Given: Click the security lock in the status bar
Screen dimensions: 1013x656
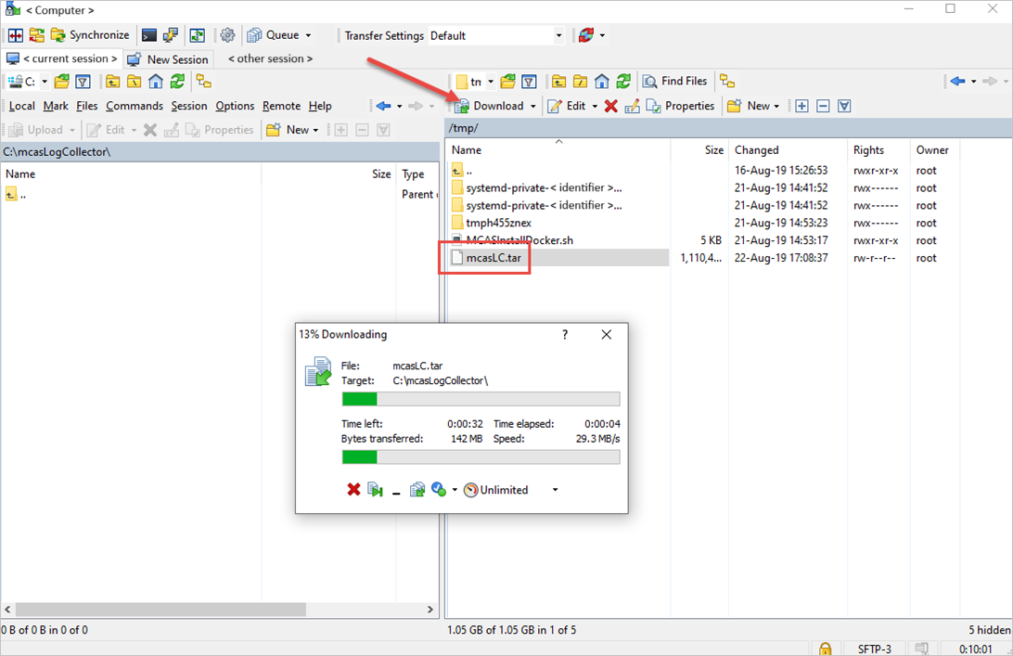Looking at the screenshot, I should [x=826, y=649].
